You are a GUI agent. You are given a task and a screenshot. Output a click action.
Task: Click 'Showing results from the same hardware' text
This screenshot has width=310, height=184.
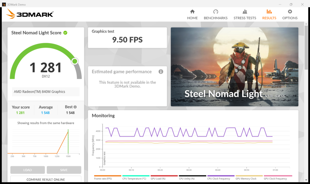(x=46, y=123)
